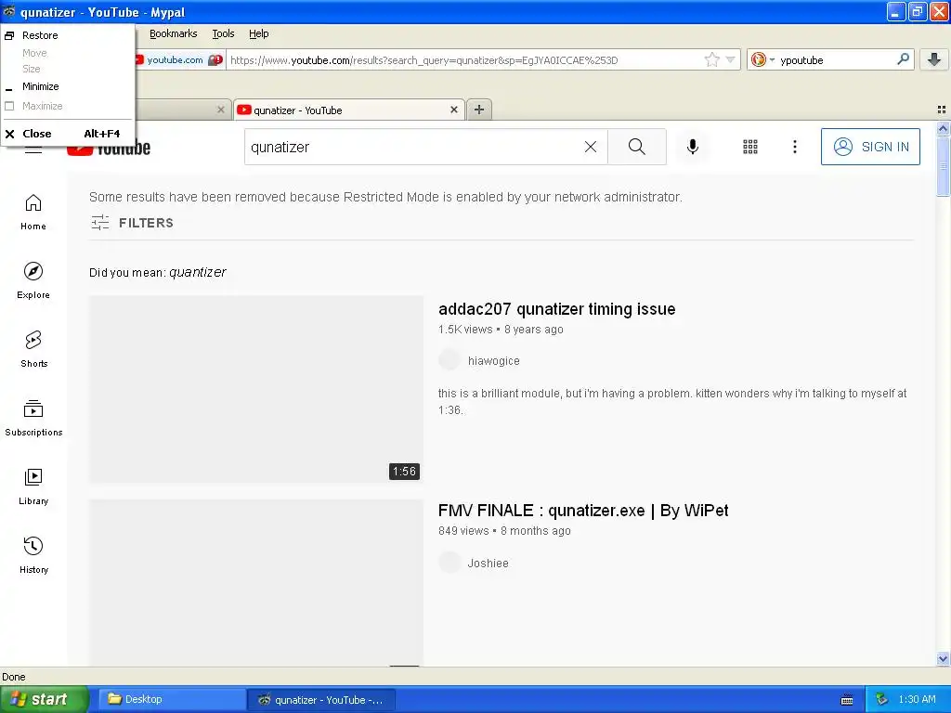This screenshot has width=951, height=713.
Task: Open Subscriptions in YouTube sidebar
Action: coord(33,419)
